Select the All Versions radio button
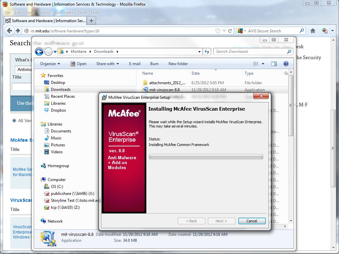 pos(14,121)
